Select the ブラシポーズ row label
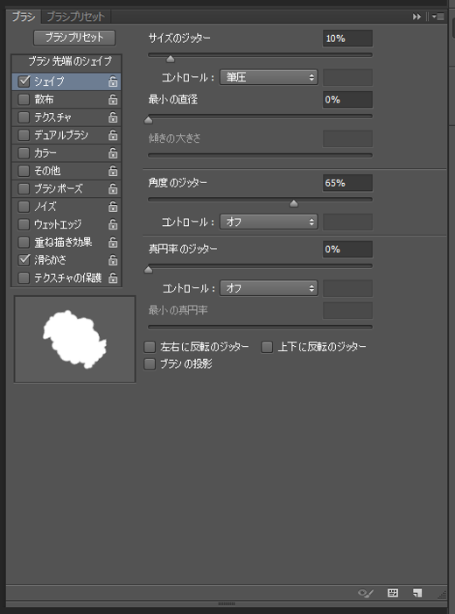 click(59, 188)
